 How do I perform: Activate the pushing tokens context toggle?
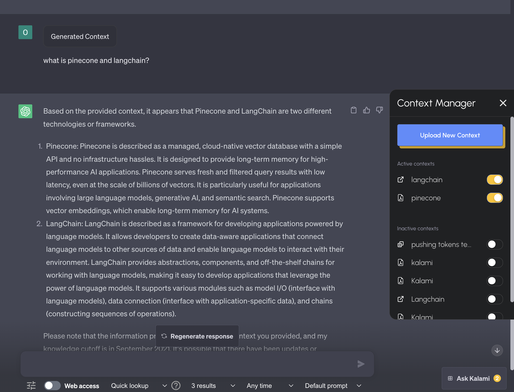[495, 244]
